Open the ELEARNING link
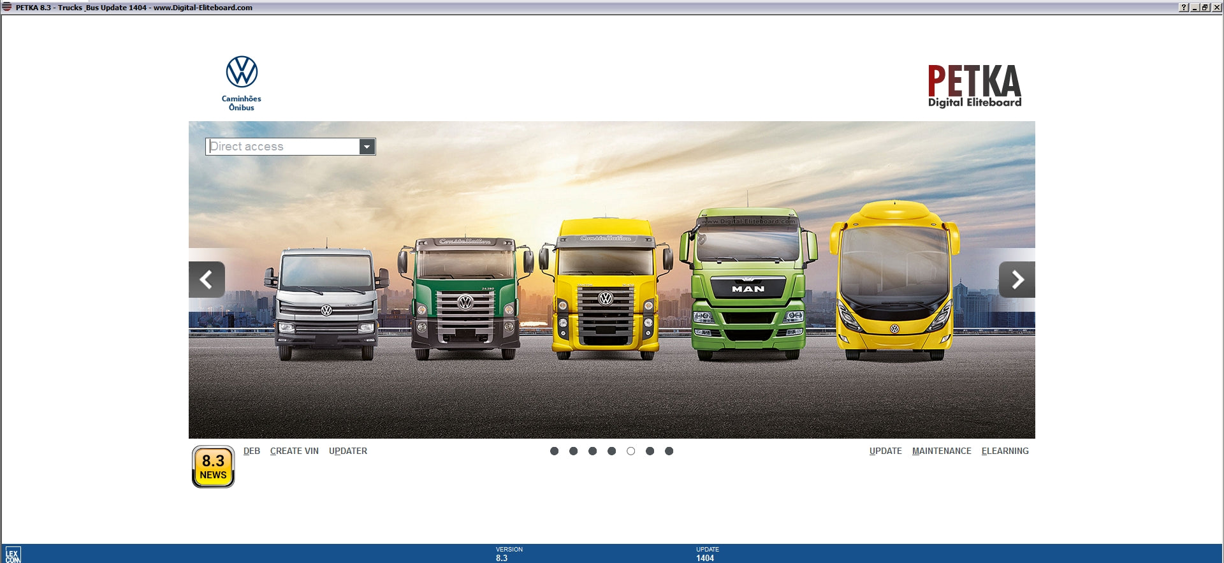This screenshot has height=563, width=1224. [1005, 451]
